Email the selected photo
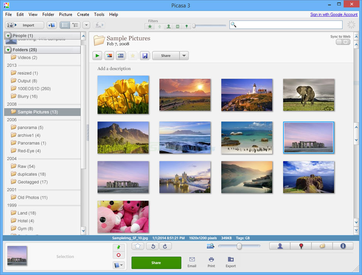 [192, 262]
